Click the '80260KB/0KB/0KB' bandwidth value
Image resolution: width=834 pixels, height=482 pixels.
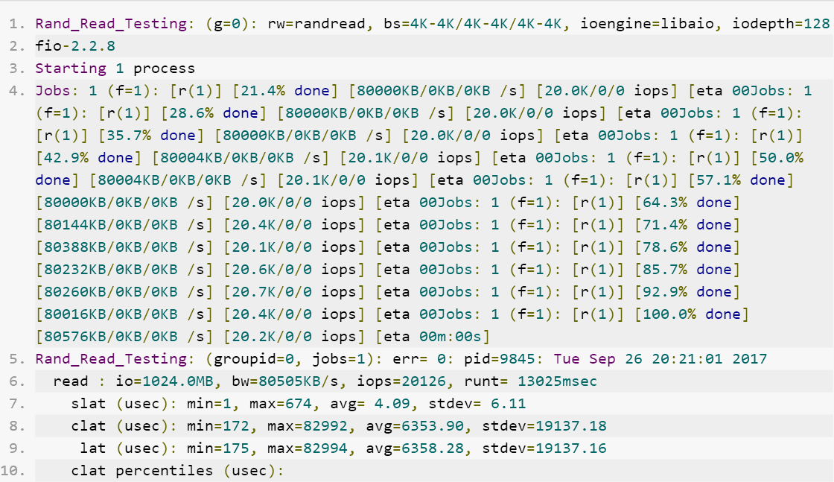pyautogui.click(x=111, y=292)
